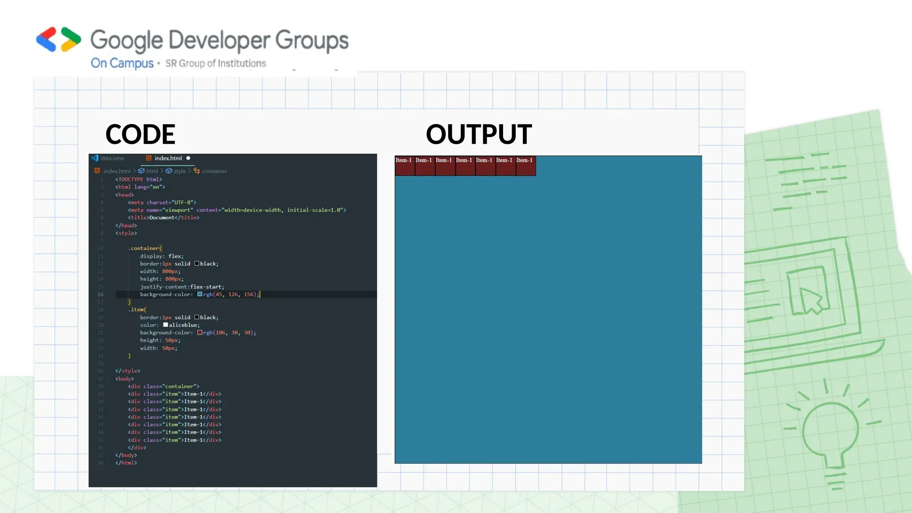Click line number 16 in the gutter
Screen dimensions: 912x513
tap(101, 294)
